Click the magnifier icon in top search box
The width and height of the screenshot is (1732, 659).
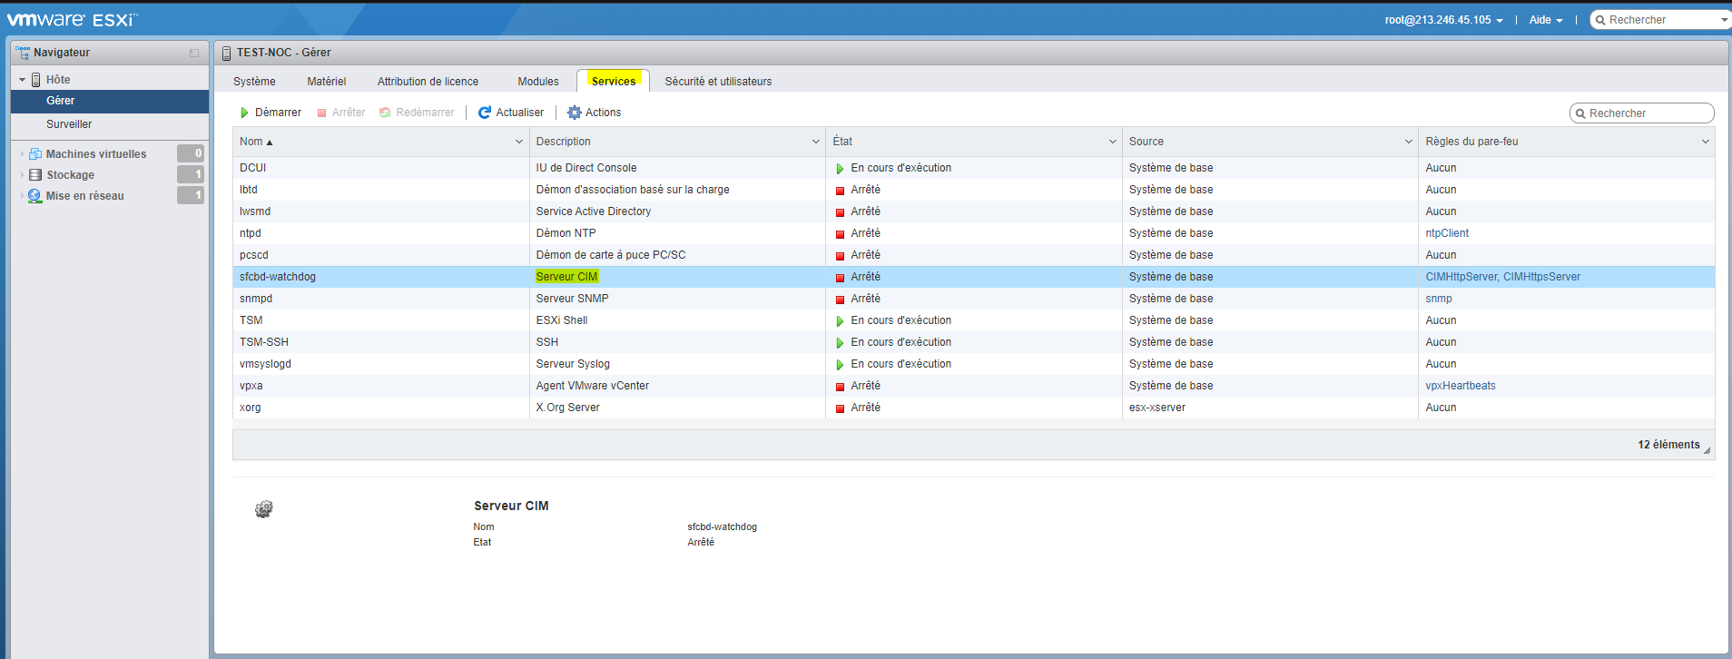1601,20
